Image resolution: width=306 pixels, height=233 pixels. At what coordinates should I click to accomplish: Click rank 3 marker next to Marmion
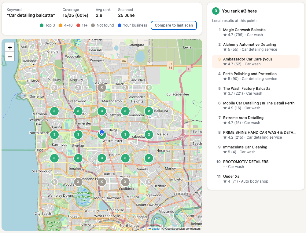pyautogui.click(x=54, y=111)
